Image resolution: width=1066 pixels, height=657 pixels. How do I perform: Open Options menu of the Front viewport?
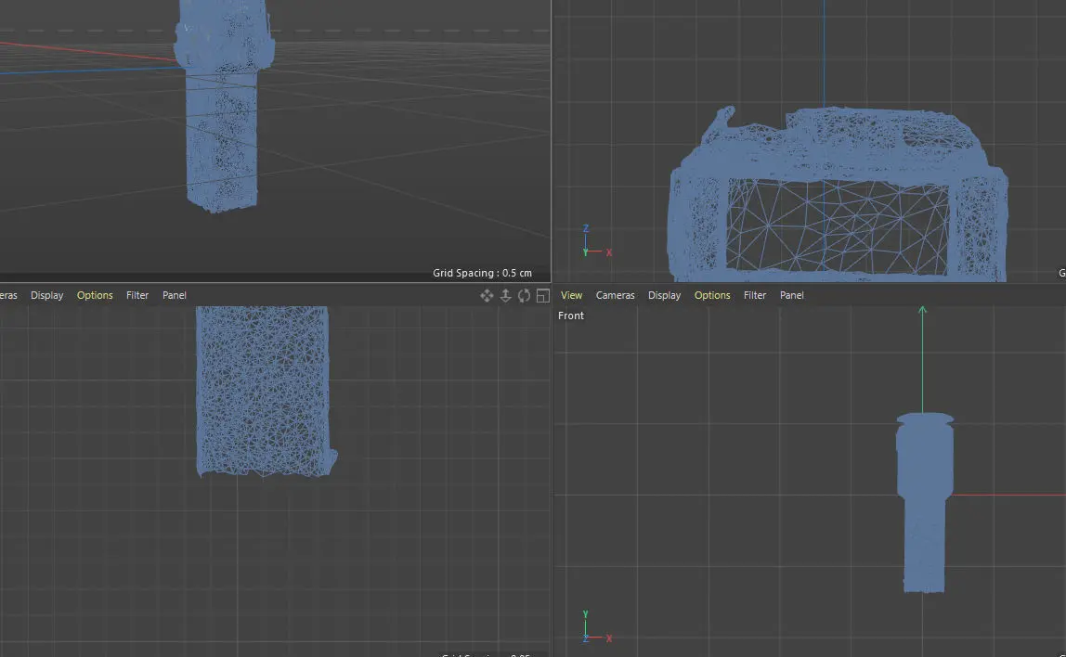(712, 295)
